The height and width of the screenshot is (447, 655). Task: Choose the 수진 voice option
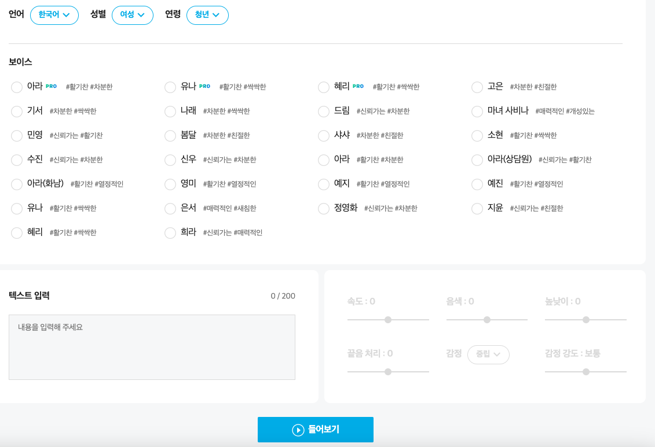pyautogui.click(x=17, y=160)
